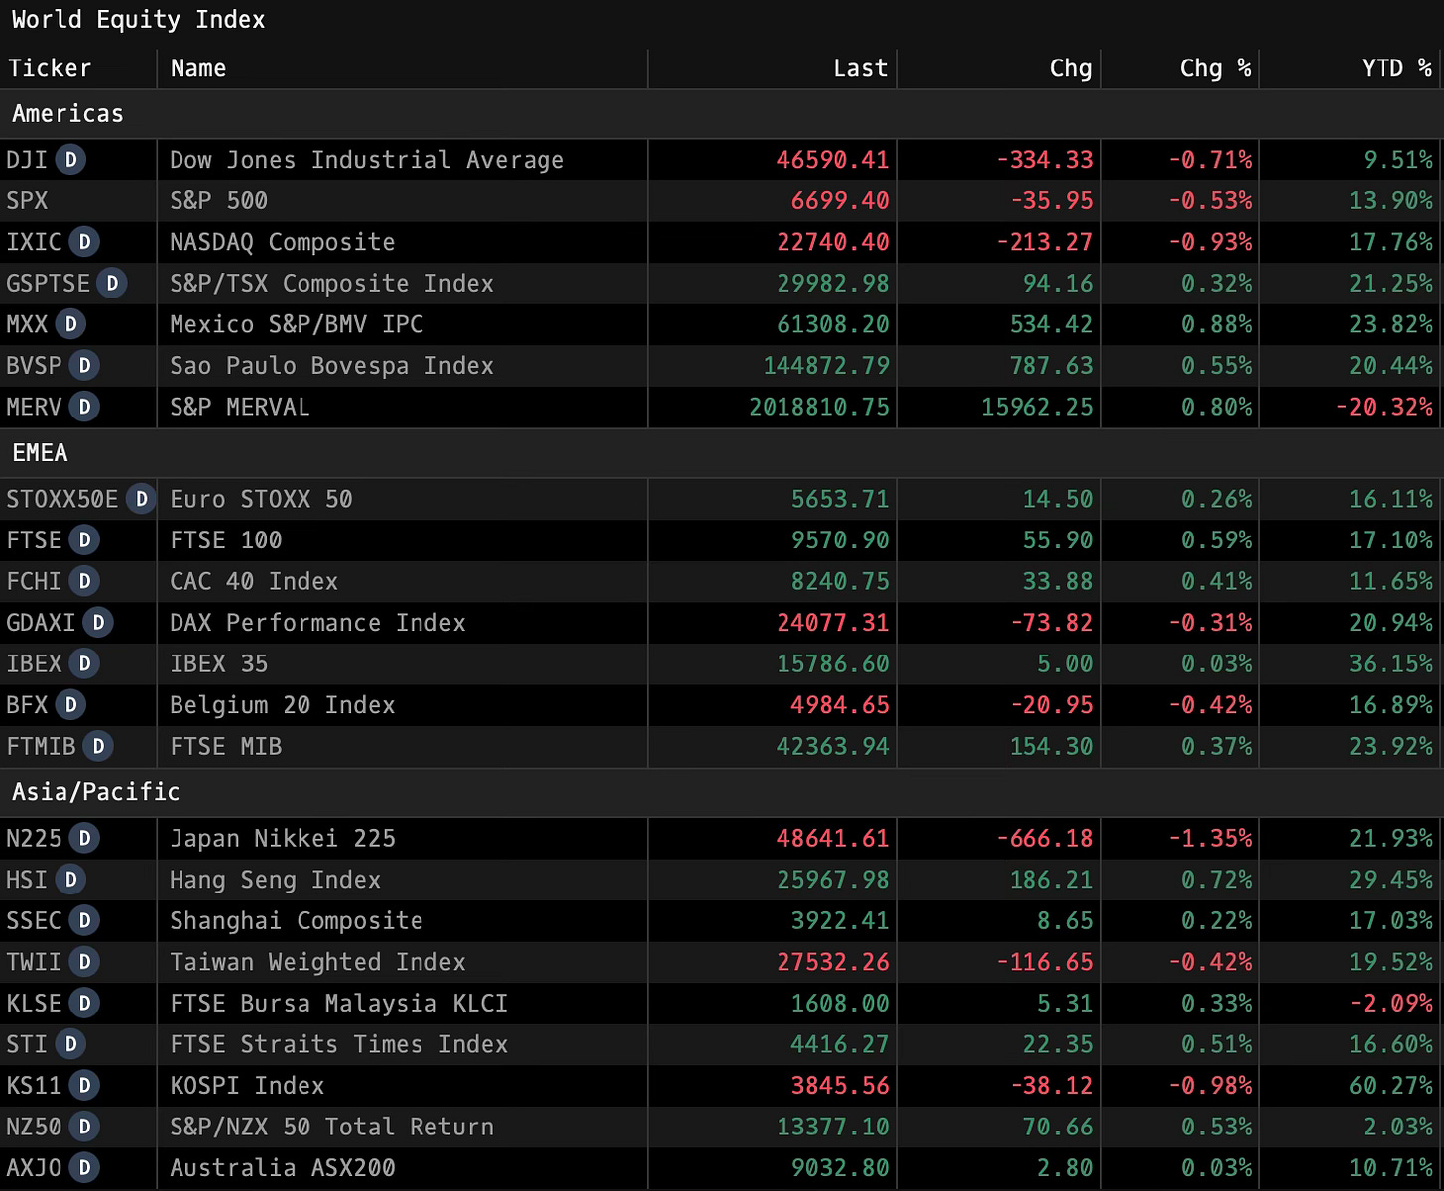Select S&P/NZX 50 Total Return name
The height and width of the screenshot is (1191, 1444).
point(331,1127)
